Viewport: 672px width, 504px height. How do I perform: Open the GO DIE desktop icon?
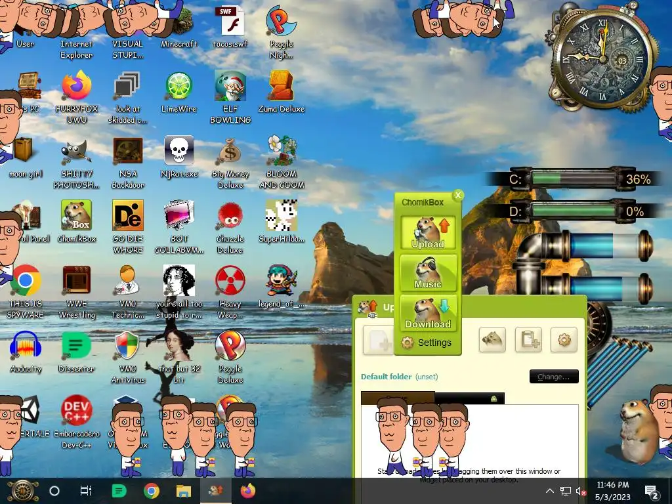click(x=128, y=226)
